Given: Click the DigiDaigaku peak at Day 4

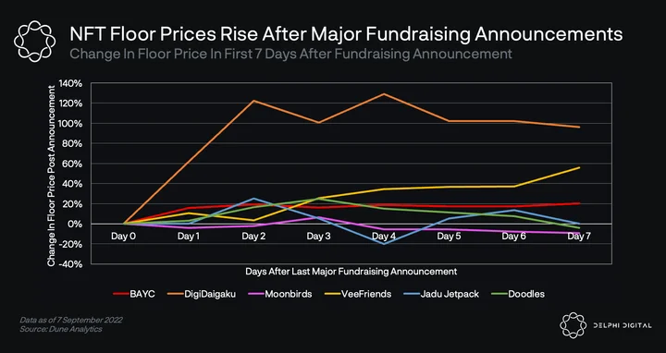Looking at the screenshot, I should 384,93.
